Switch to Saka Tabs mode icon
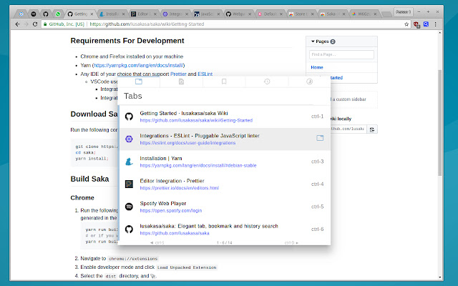This screenshot has width=458, height=286. pyautogui.click(x=138, y=82)
